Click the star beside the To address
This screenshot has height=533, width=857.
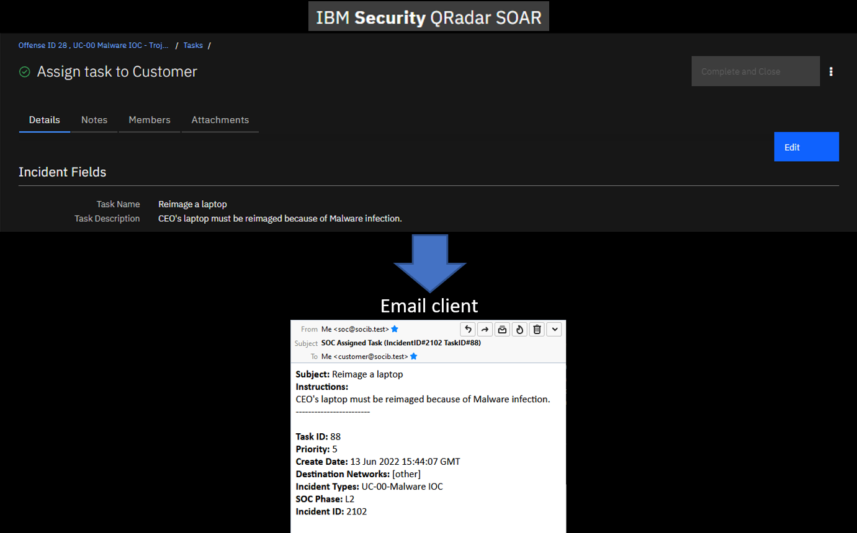pos(414,356)
